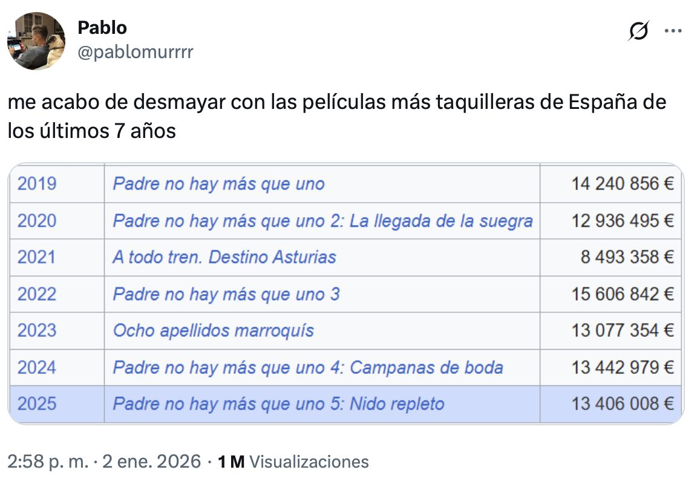The height and width of the screenshot is (484, 697).
Task: Select the 2021 year link
Action: click(37, 257)
